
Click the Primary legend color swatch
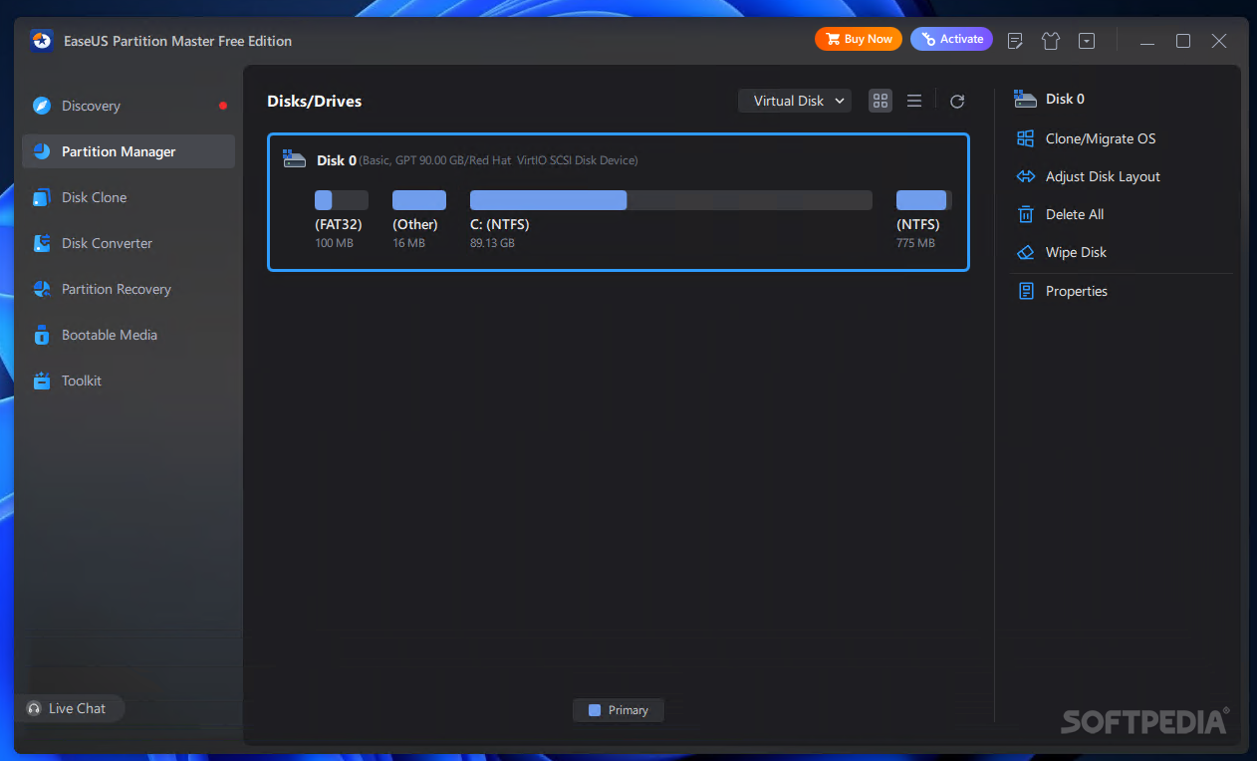point(595,710)
